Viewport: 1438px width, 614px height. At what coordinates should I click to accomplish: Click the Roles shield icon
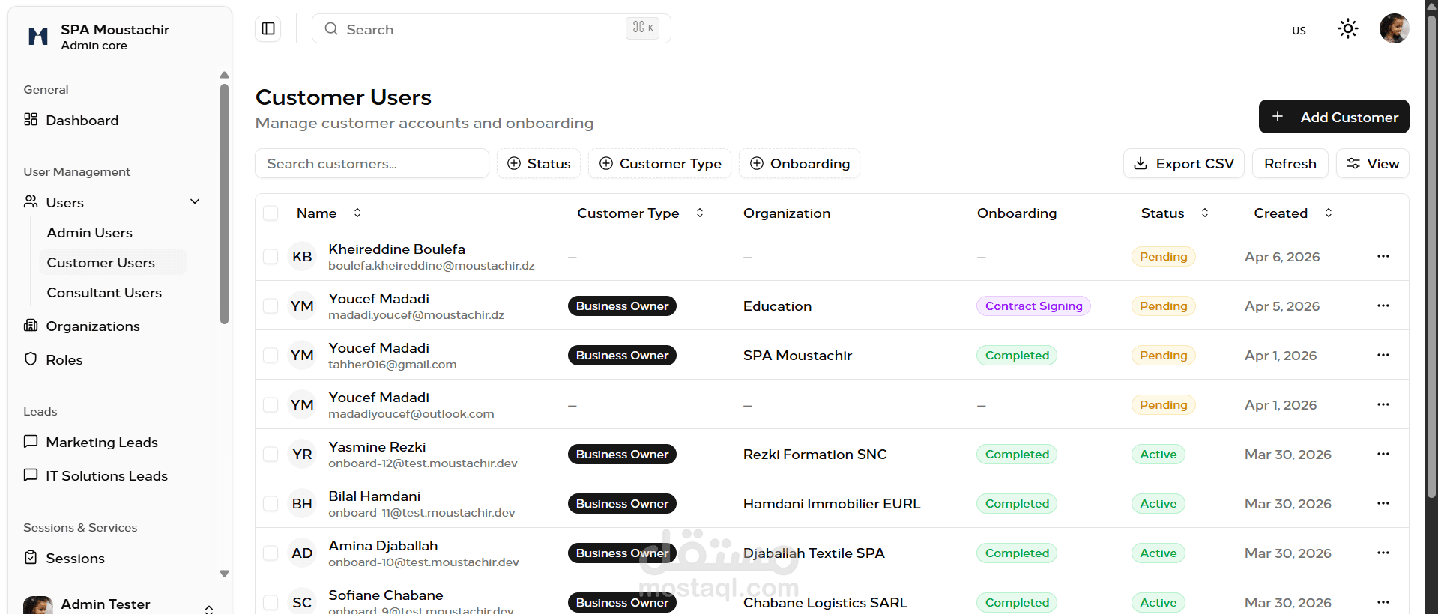pos(31,359)
